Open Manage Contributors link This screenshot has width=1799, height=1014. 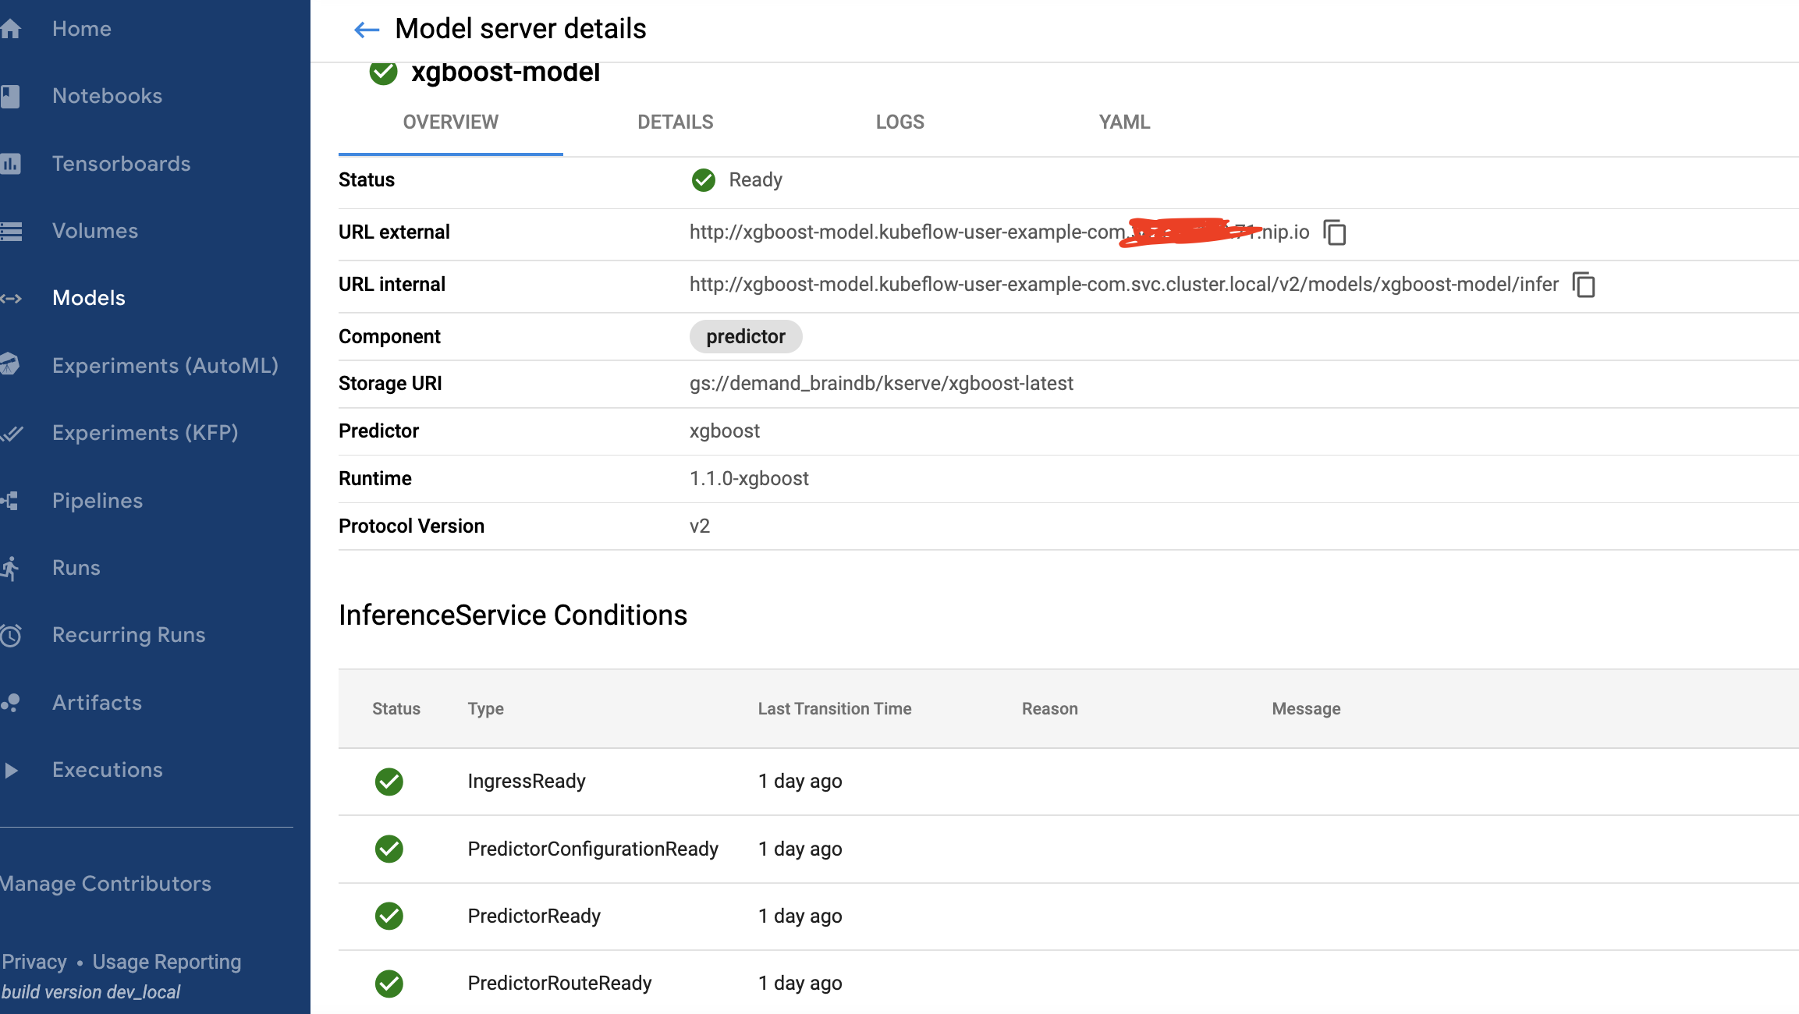click(105, 884)
